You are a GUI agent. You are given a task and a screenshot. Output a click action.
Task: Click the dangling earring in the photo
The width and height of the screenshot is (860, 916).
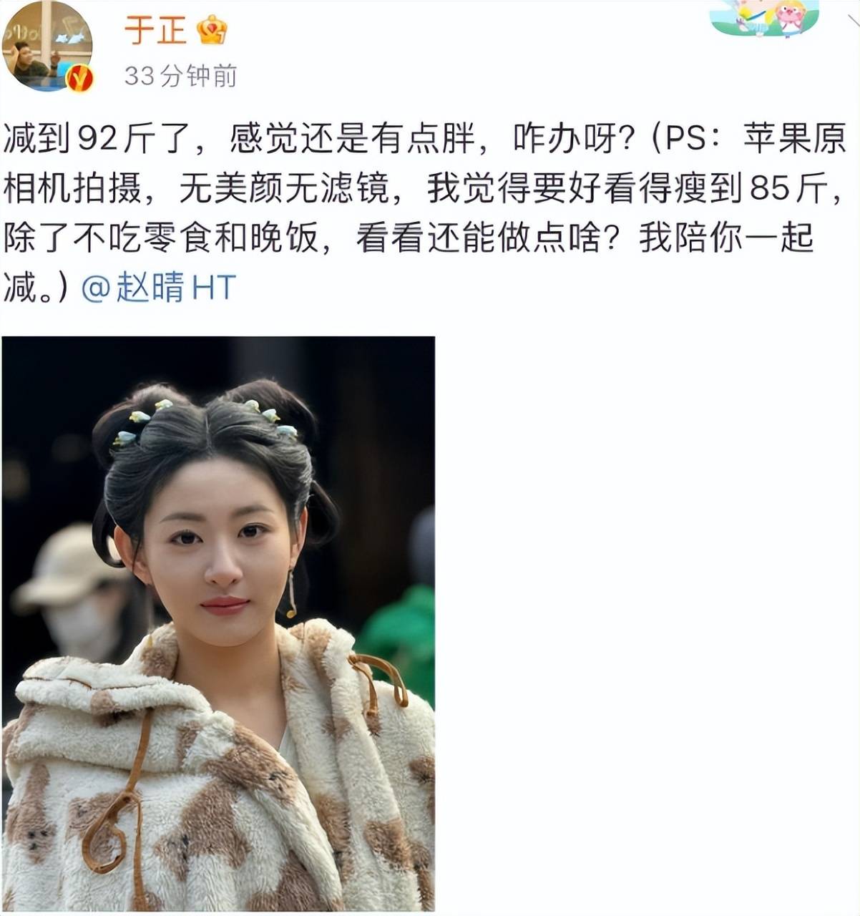[291, 593]
